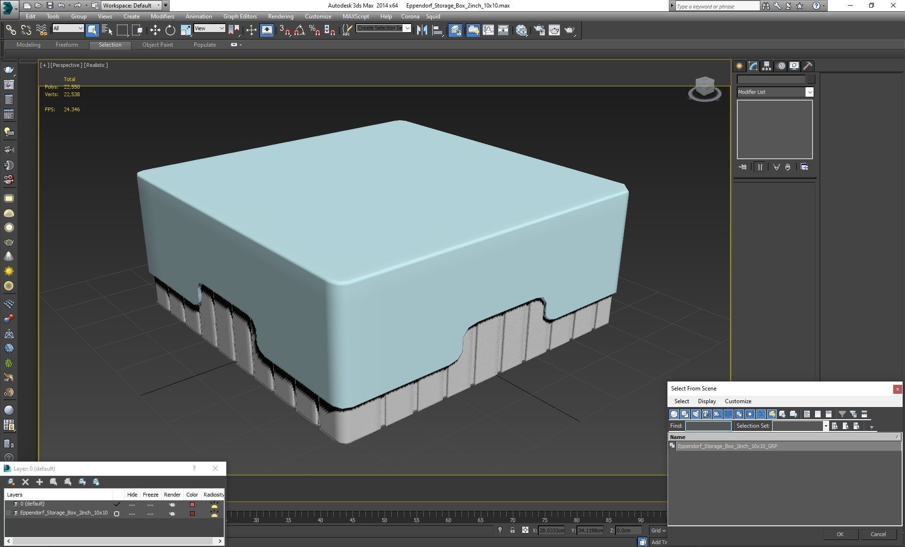Screen dimensions: 905x547
Task: Open the Modify command panel tab
Action: tap(753, 66)
